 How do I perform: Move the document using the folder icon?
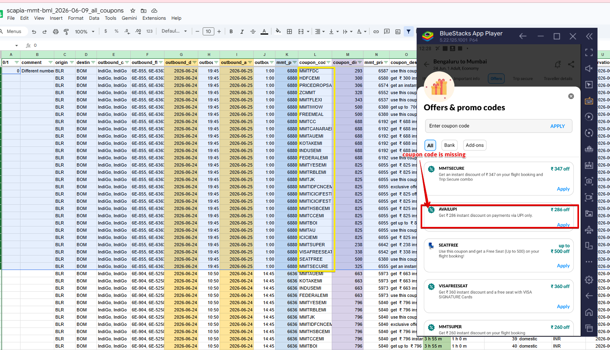(x=144, y=10)
